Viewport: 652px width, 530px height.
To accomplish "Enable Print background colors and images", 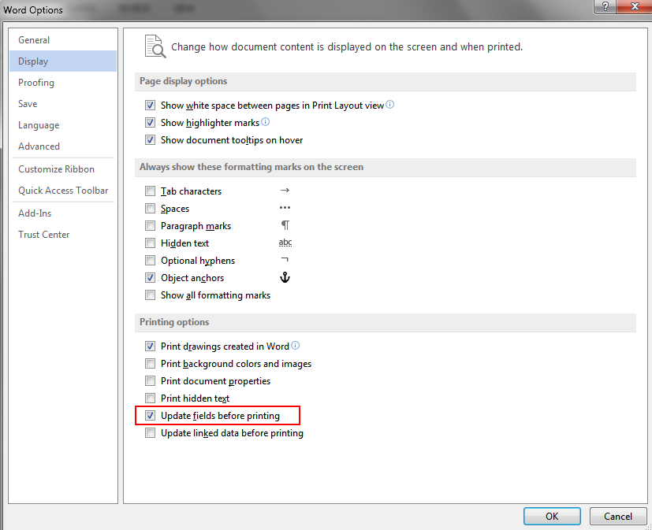I will pyautogui.click(x=151, y=364).
